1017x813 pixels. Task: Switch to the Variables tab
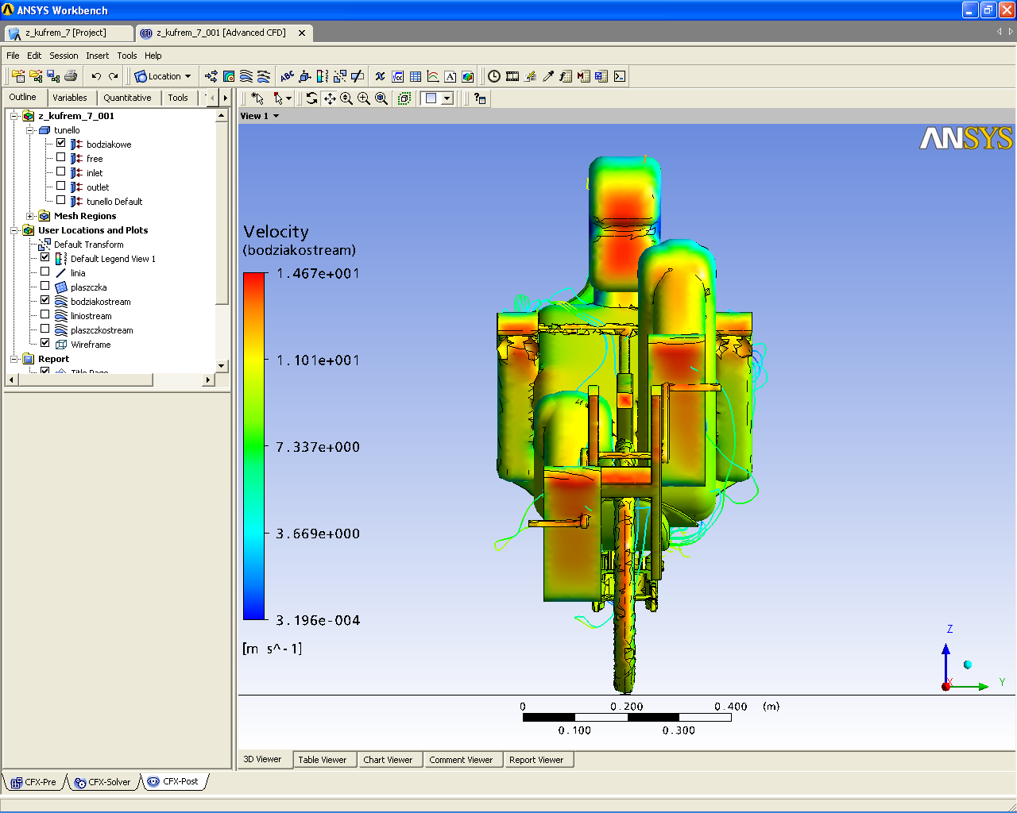tap(70, 98)
